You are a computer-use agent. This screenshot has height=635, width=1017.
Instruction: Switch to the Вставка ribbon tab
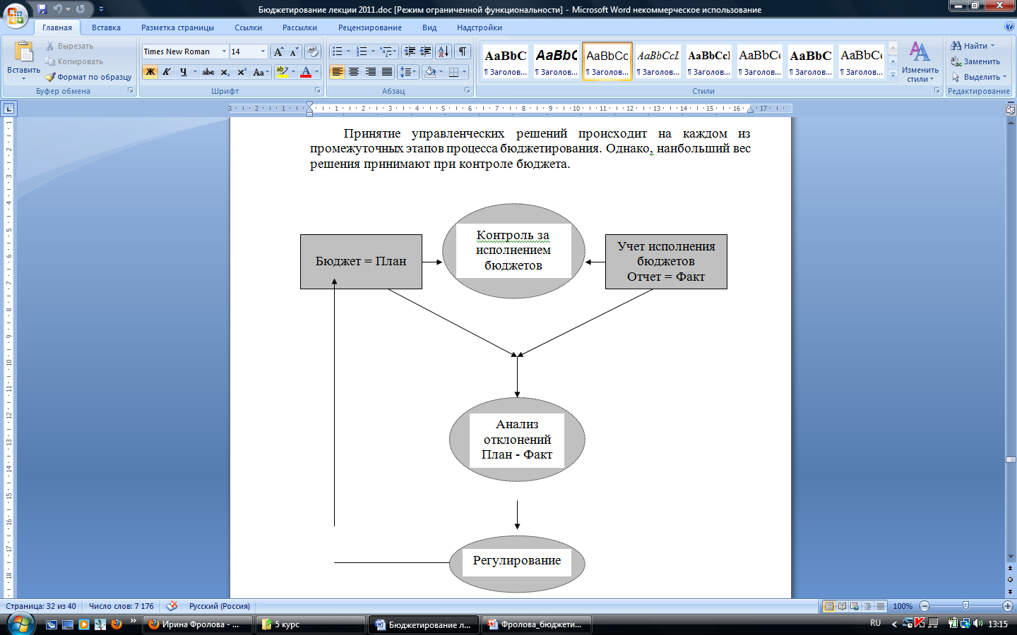[106, 28]
